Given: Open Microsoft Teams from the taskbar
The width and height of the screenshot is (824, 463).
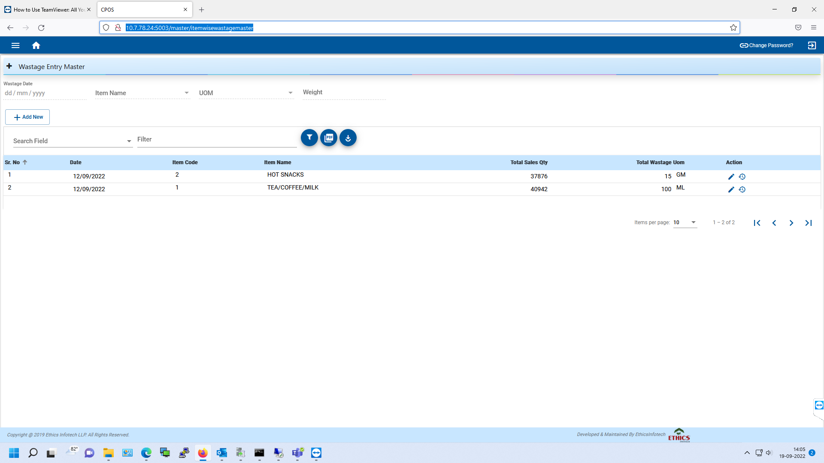Looking at the screenshot, I should [x=297, y=453].
